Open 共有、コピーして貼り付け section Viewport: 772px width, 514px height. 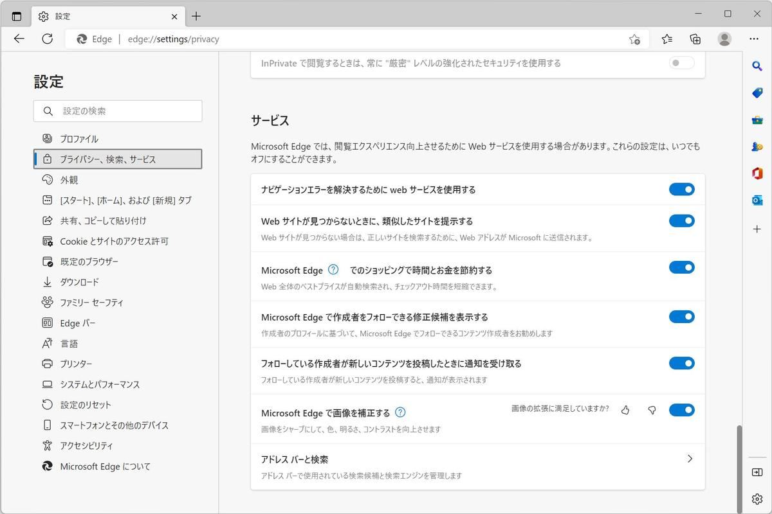pyautogui.click(x=118, y=220)
